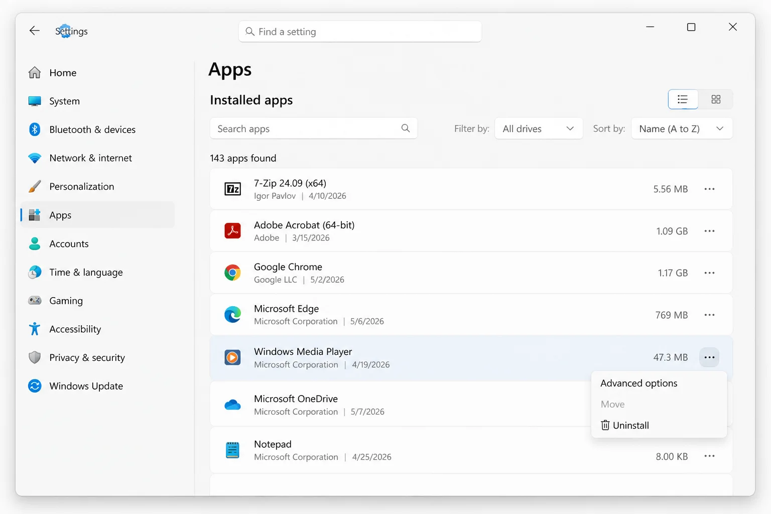Click the 47.3 MB size value
771x514 pixels.
click(670, 357)
